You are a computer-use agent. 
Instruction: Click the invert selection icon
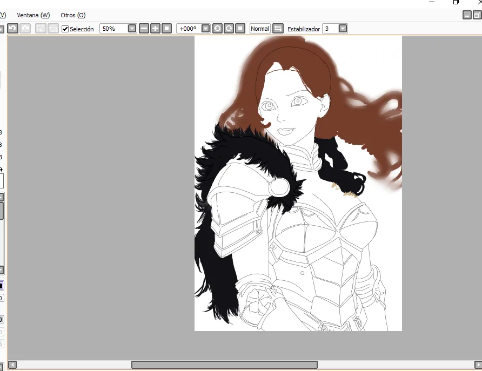point(53,29)
